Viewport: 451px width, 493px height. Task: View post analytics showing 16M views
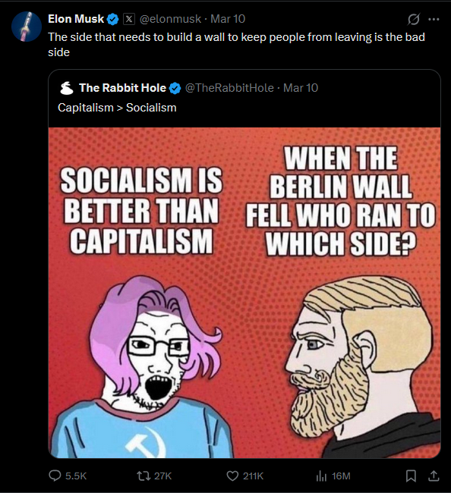click(333, 476)
